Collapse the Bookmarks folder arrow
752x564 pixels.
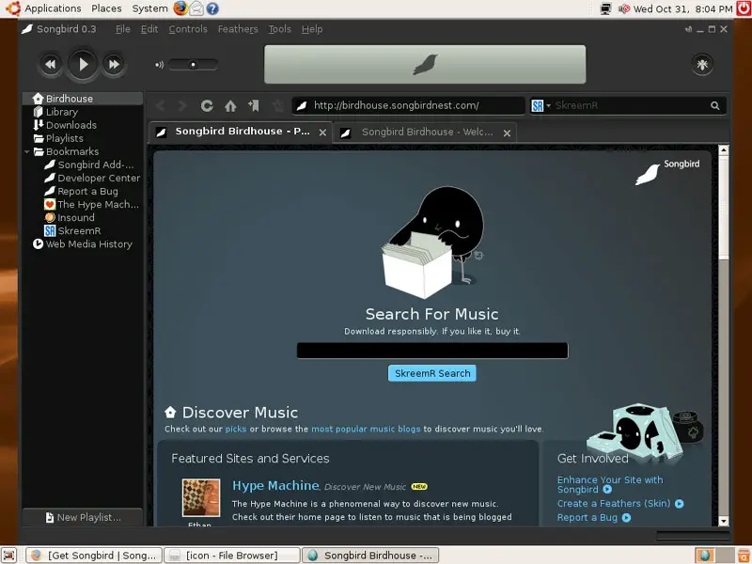[27, 152]
